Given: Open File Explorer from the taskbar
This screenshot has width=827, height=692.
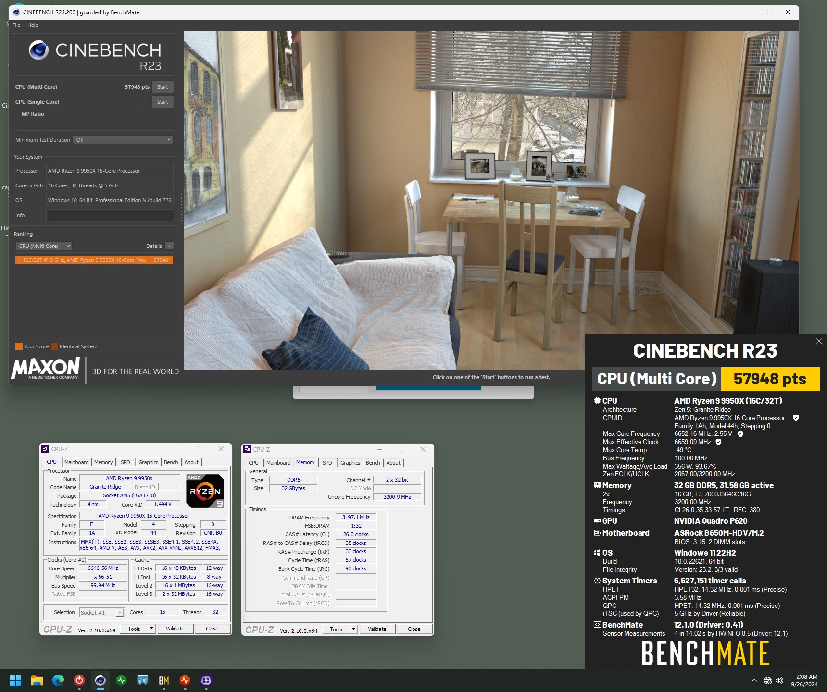Looking at the screenshot, I should pos(37,680).
